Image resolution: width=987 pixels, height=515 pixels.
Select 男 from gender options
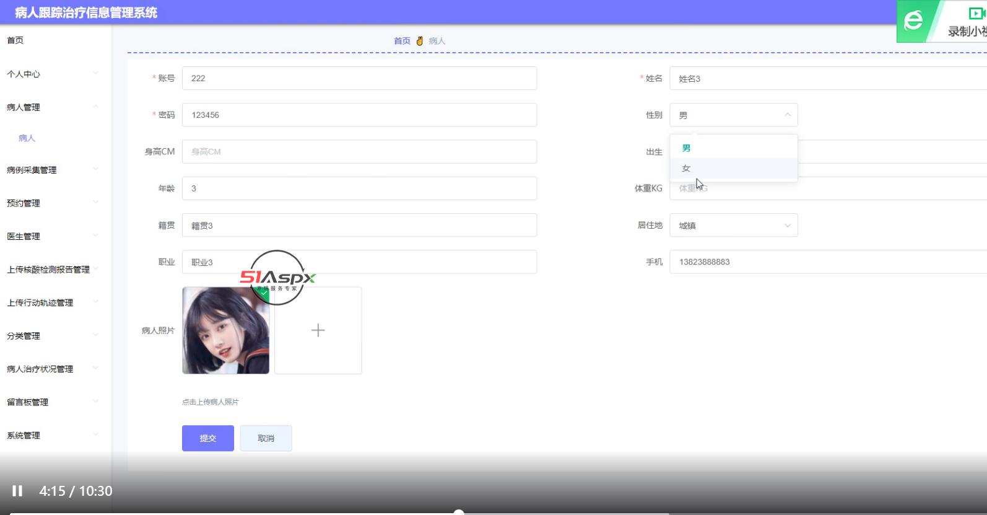734,147
